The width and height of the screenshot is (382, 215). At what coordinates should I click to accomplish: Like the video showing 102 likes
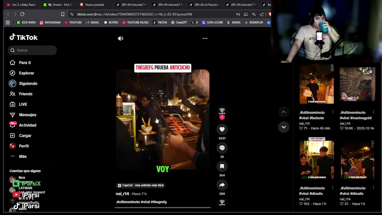pos(301,204)
